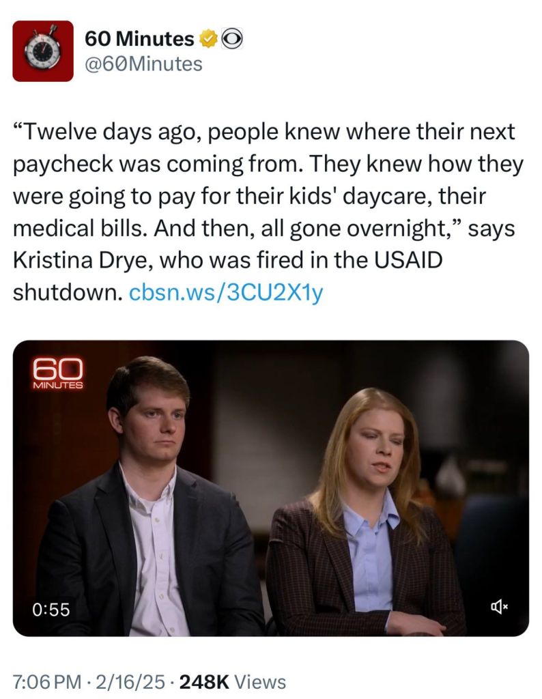This screenshot has width=542, height=699.
Task: Click the name "Kristina Drye" in tweet text
Action: 81,260
